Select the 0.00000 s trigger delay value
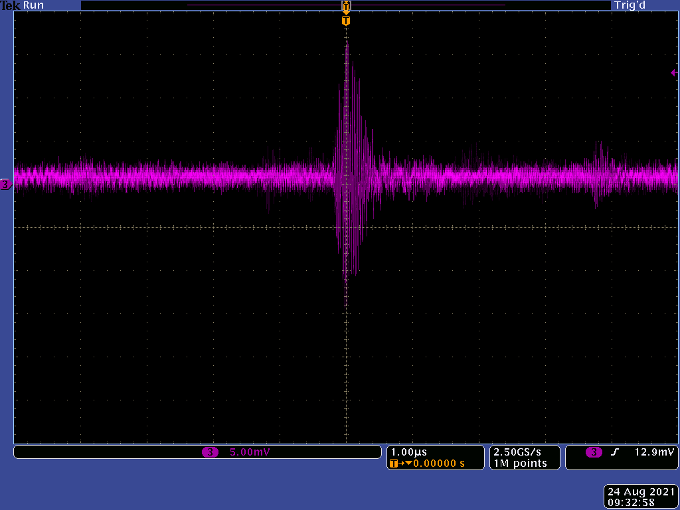Viewport: 680px width, 510px height. pyautogui.click(x=438, y=464)
